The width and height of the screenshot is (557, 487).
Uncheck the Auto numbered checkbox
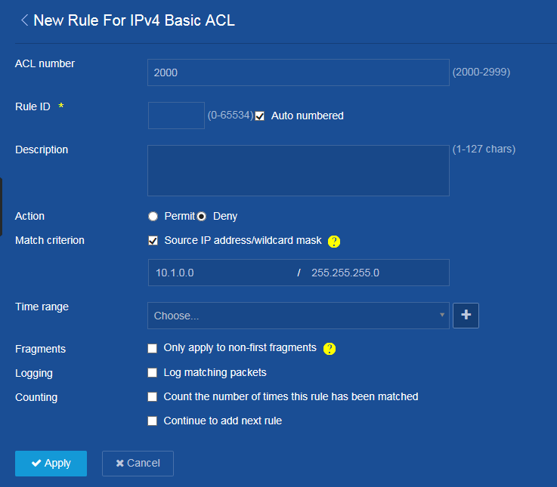pyautogui.click(x=260, y=116)
